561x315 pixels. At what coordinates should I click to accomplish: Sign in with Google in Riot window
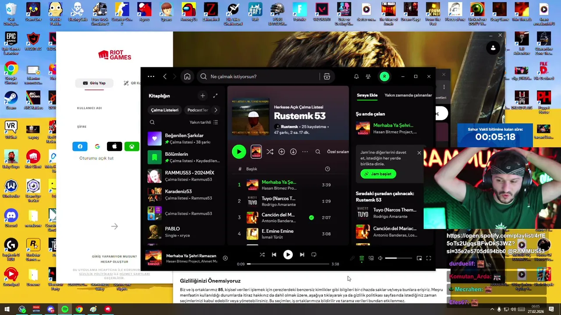(97, 147)
